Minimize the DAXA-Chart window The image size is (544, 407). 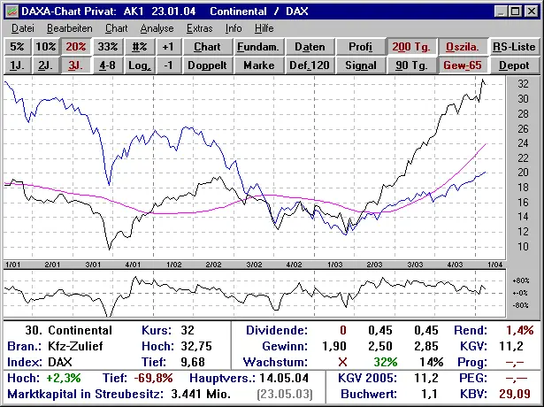(x=502, y=12)
